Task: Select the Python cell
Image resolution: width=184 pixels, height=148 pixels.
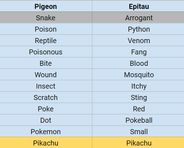Action: 138,29
